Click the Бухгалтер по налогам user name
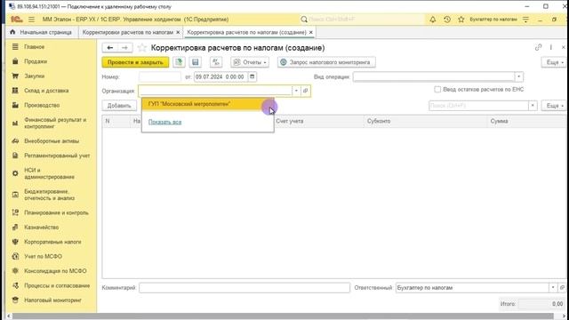Viewport: 569px width, 320px height. (493, 20)
